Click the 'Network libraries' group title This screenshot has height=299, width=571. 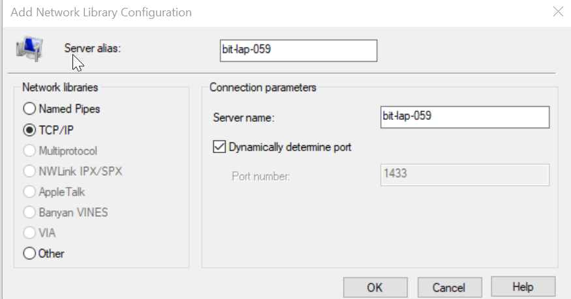point(60,87)
